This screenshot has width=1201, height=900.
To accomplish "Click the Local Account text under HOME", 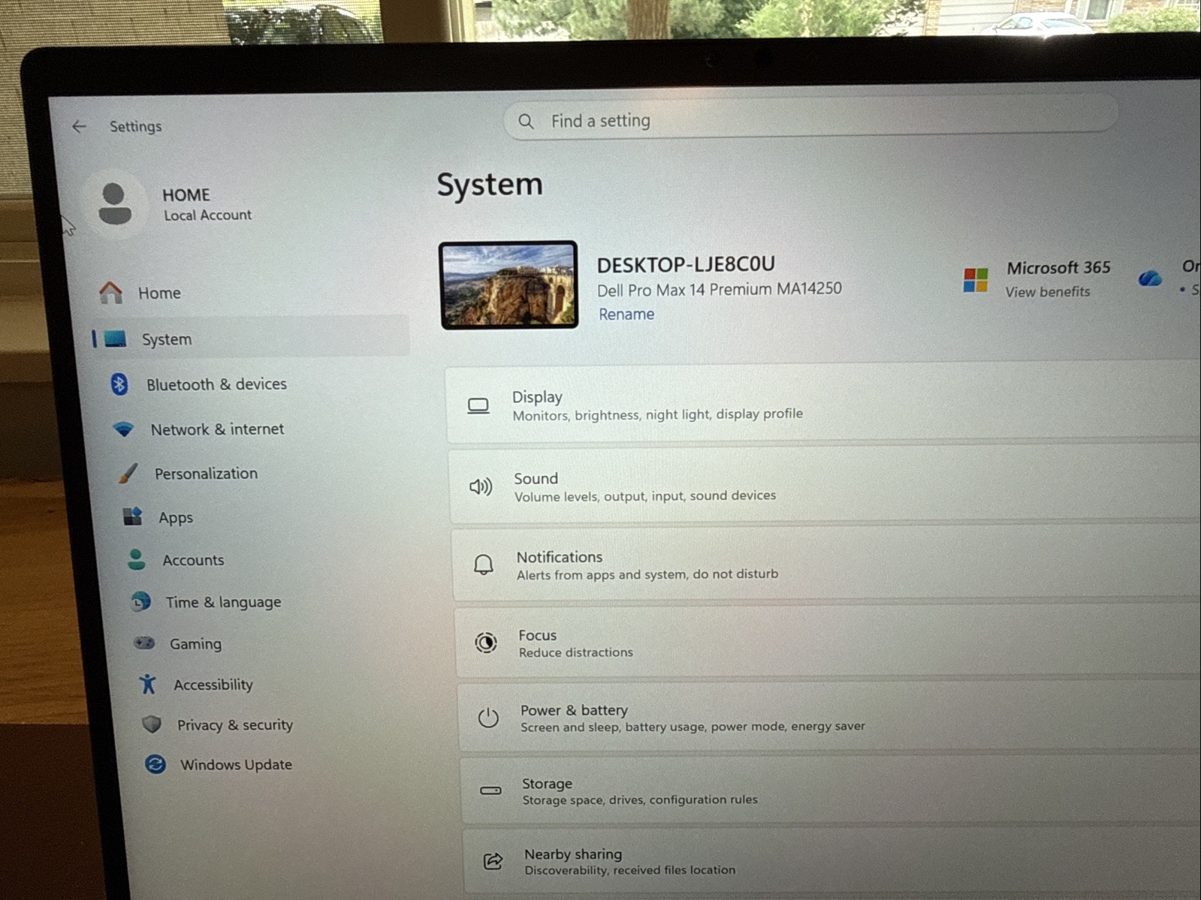I will [207, 215].
